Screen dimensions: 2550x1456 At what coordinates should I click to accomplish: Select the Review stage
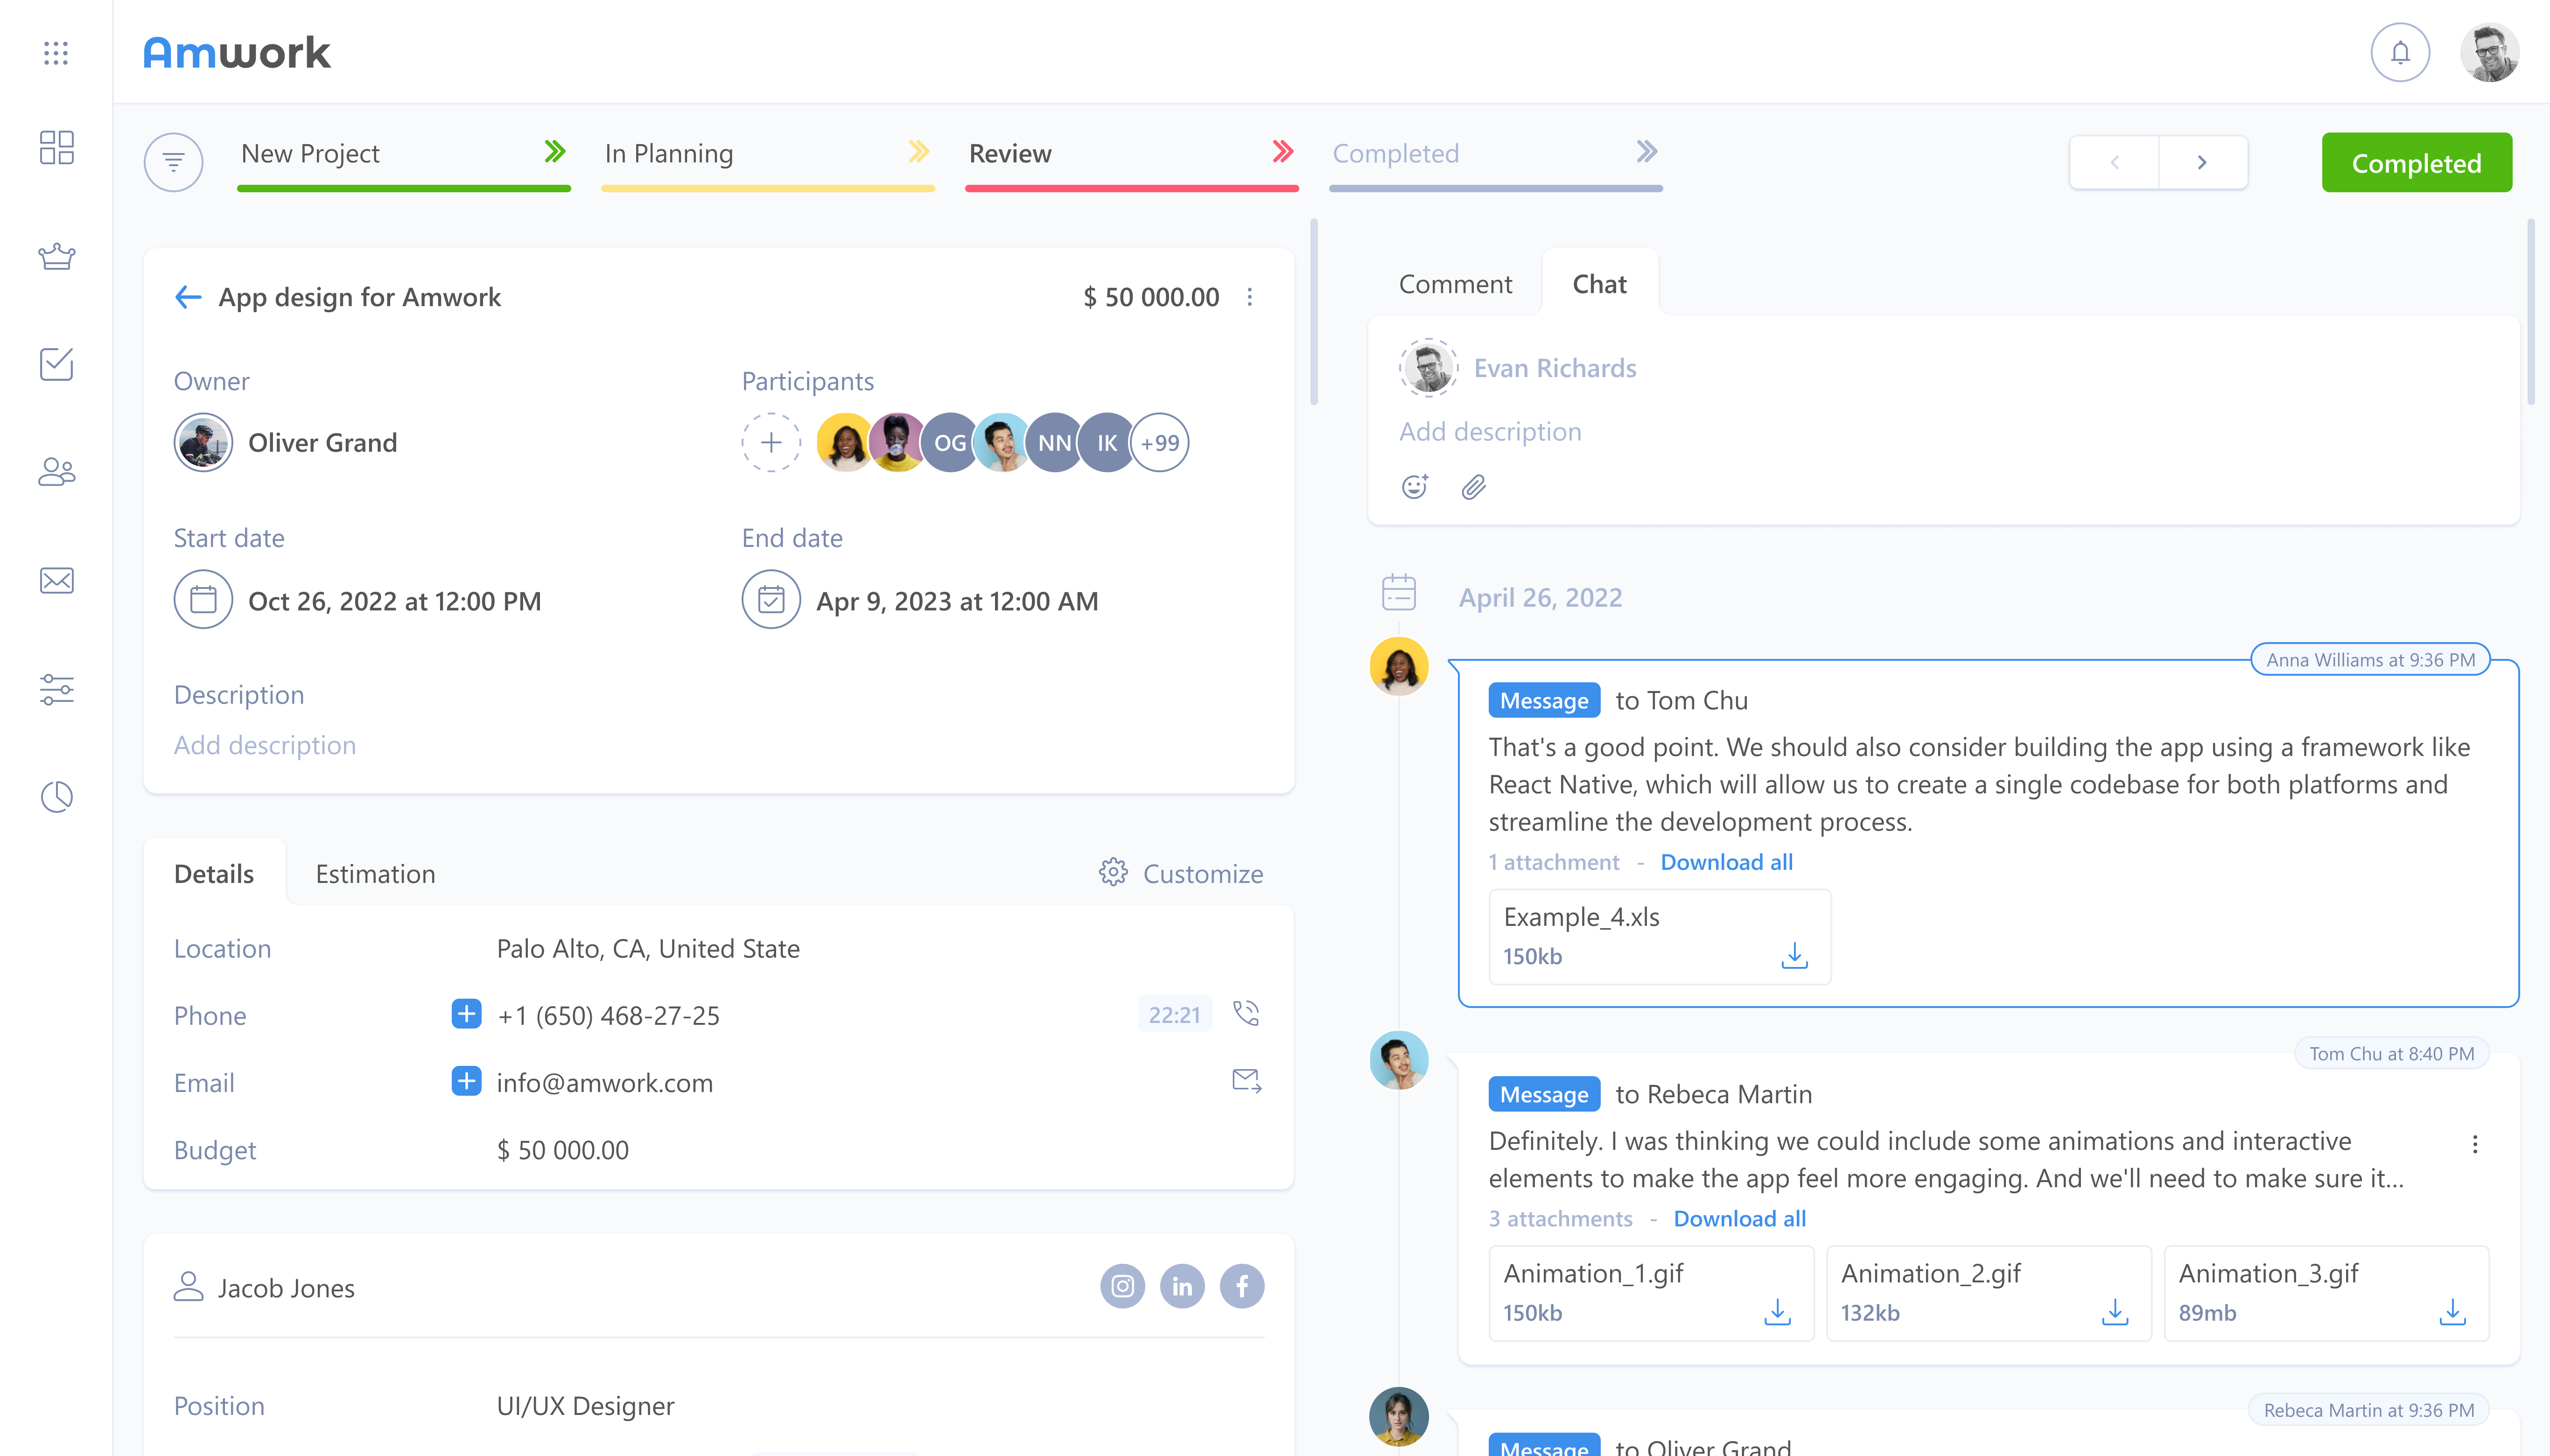pyautogui.click(x=1132, y=162)
